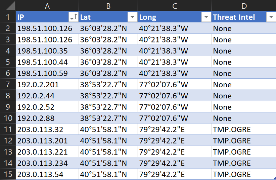Select the row 7 header
Screen dimensions: 276x180
point(8,85)
